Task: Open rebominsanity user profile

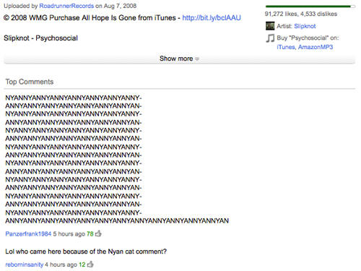Action: pyautogui.click(x=24, y=264)
